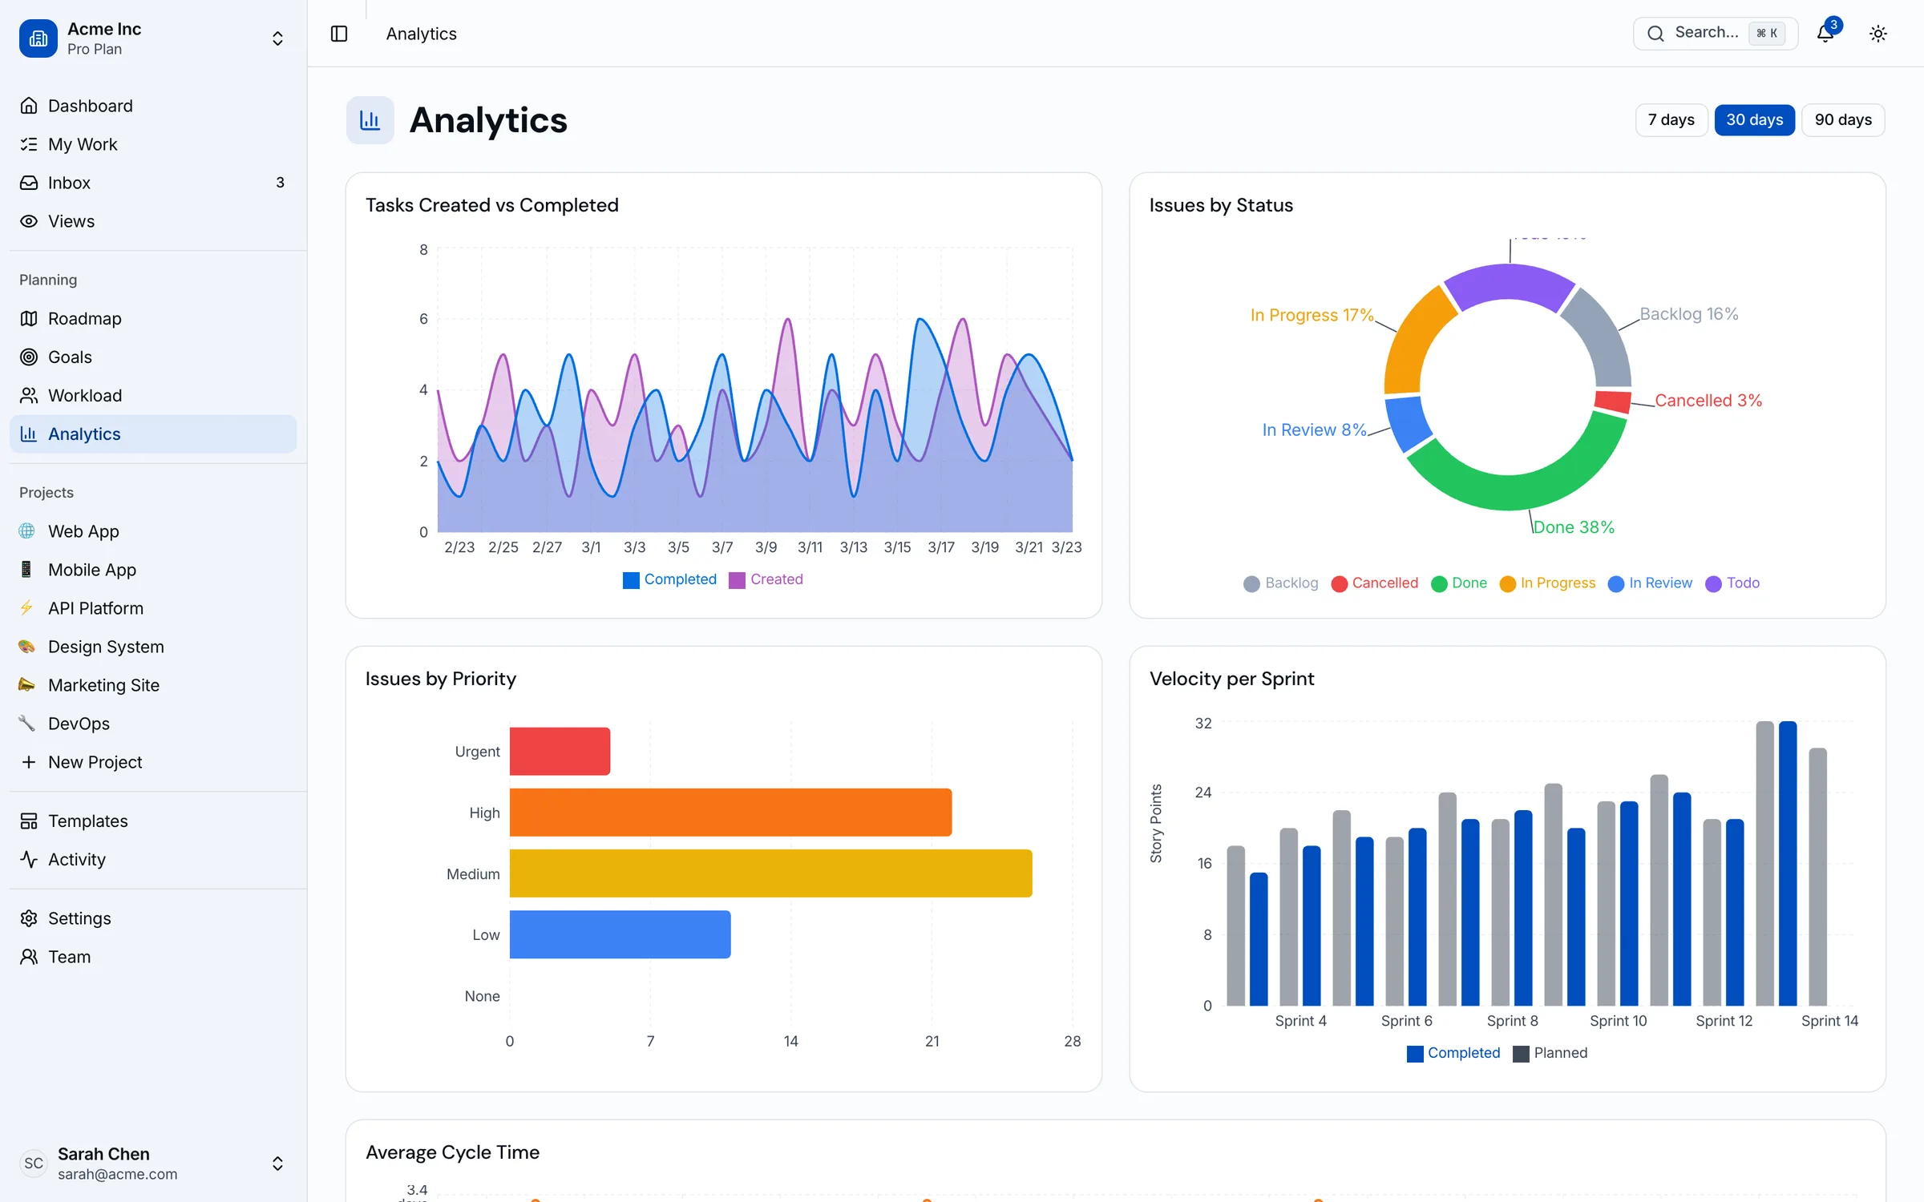Toggle Done in Issues by Status legend

1458,583
